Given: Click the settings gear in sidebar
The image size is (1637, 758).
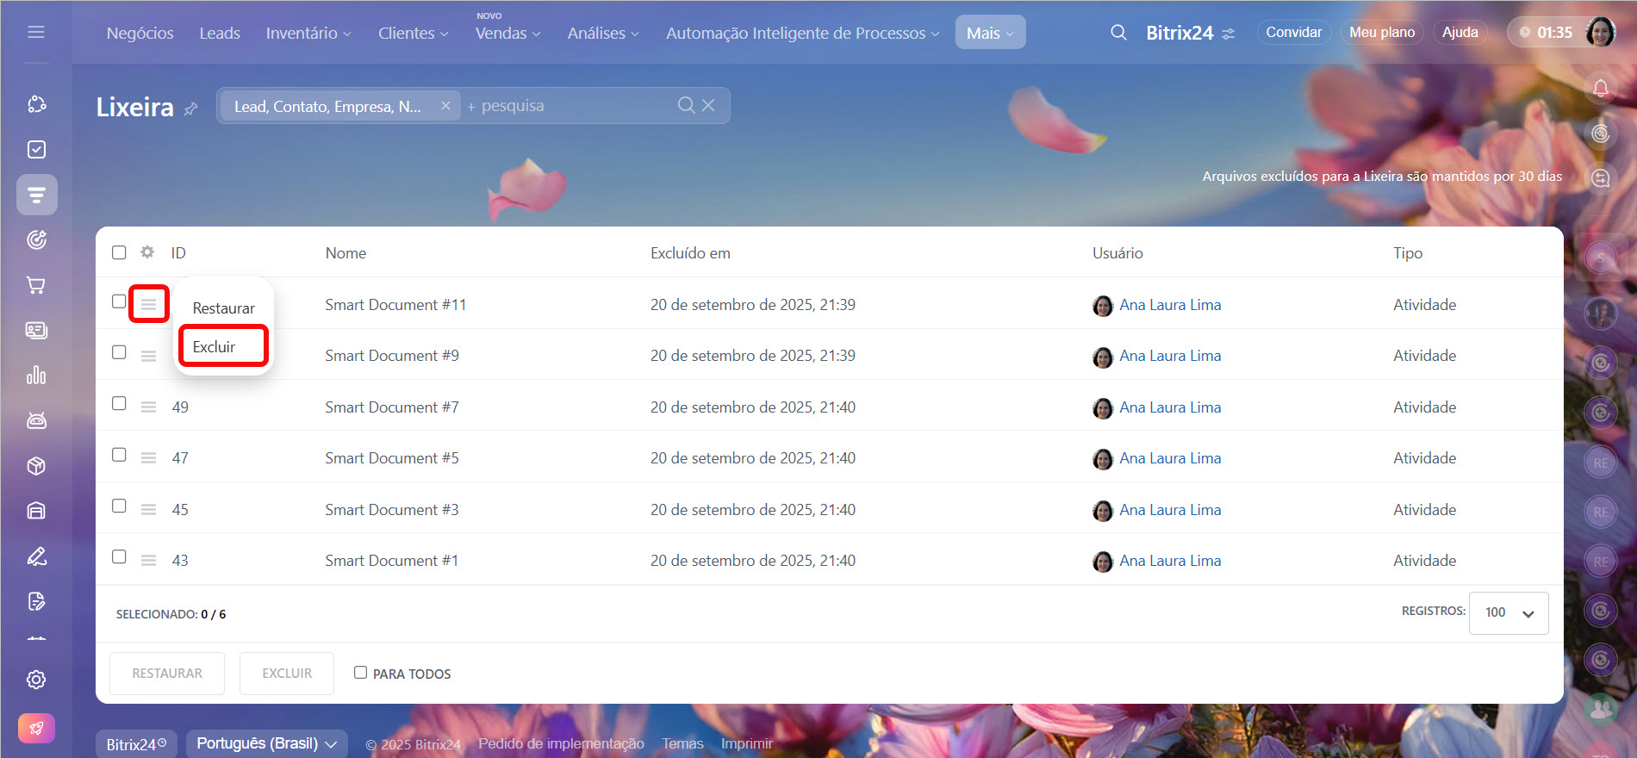Looking at the screenshot, I should click(x=36, y=680).
